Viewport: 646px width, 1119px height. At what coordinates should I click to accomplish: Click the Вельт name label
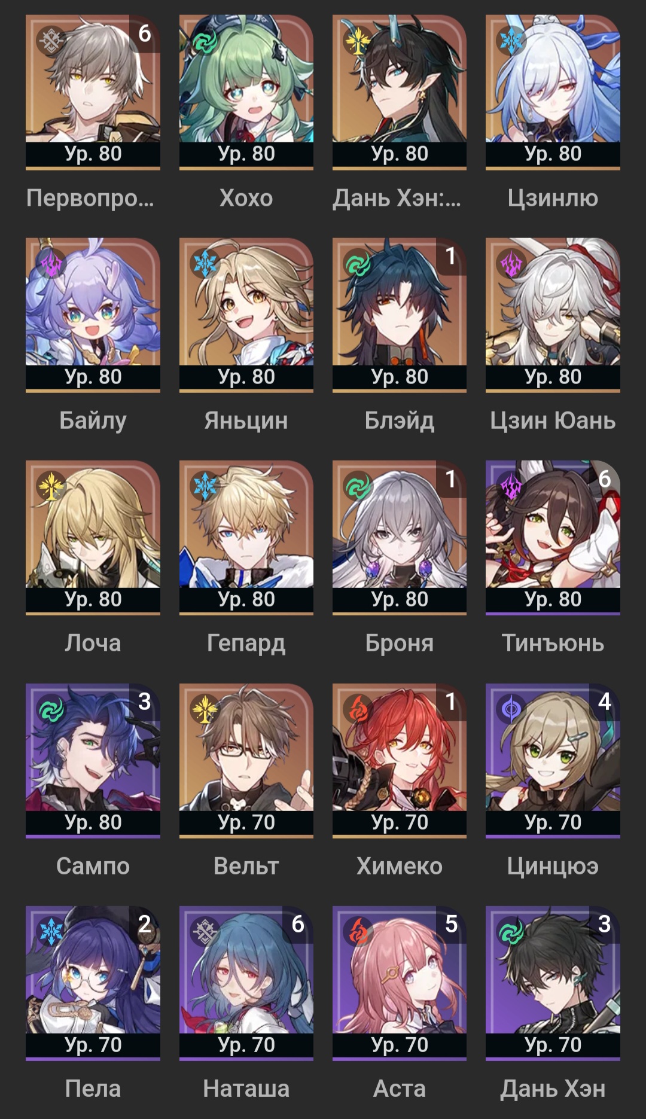click(x=246, y=866)
